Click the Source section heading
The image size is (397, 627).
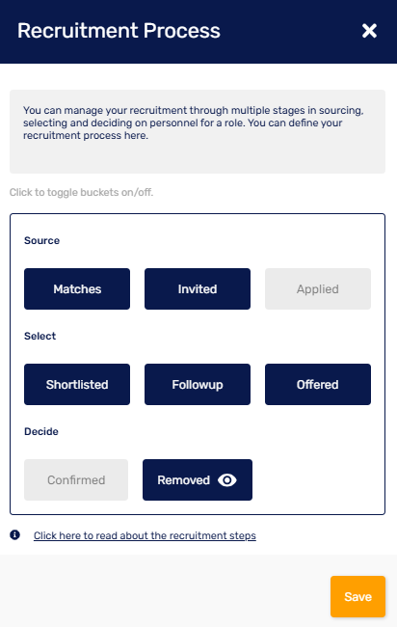click(x=42, y=240)
